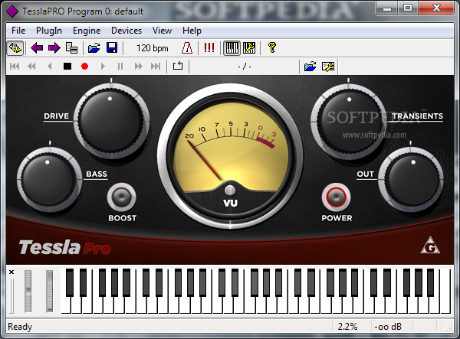Click the Tessla Pro logo
The width and height of the screenshot is (460, 339).
pos(65,247)
